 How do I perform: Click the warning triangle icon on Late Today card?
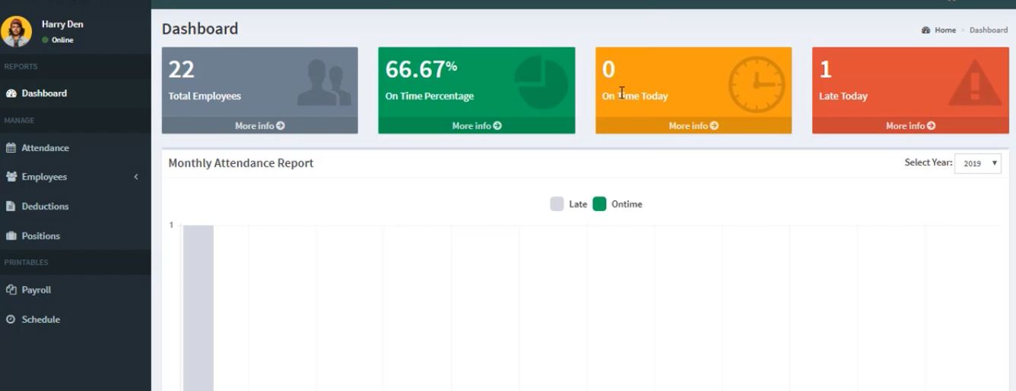pyautogui.click(x=975, y=82)
